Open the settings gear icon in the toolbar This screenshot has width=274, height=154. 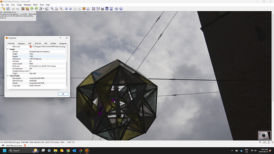[116, 9]
